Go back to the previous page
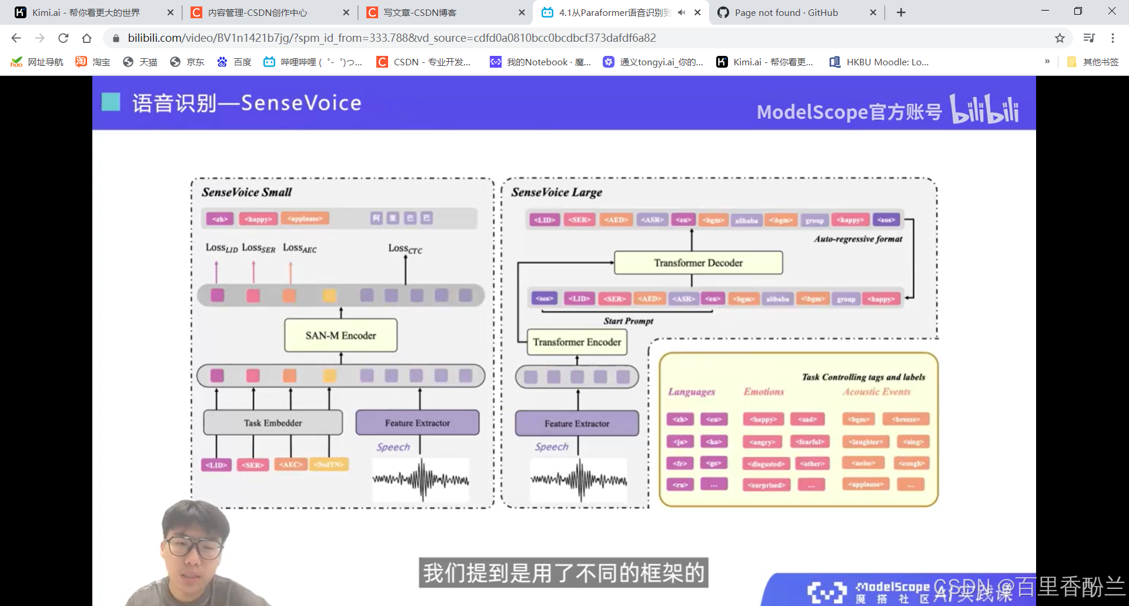1129x606 pixels. tap(16, 38)
